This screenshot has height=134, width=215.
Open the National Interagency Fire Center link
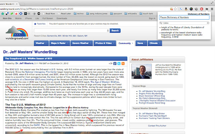point(41,72)
